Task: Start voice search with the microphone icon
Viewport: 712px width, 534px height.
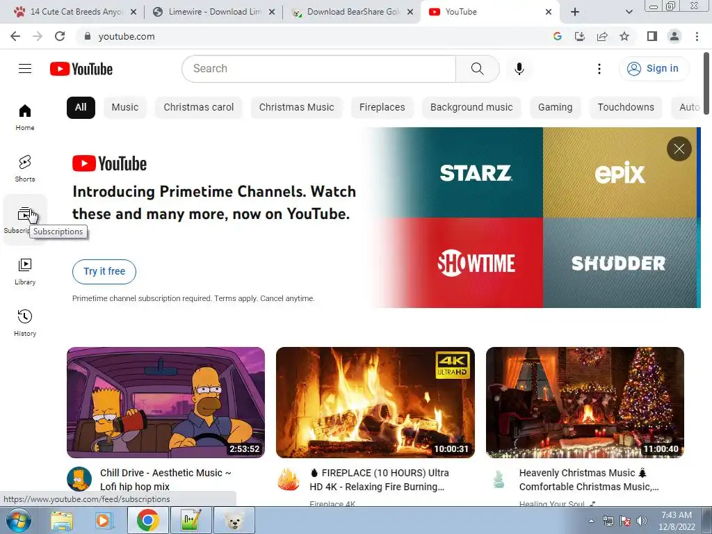Action: (519, 69)
